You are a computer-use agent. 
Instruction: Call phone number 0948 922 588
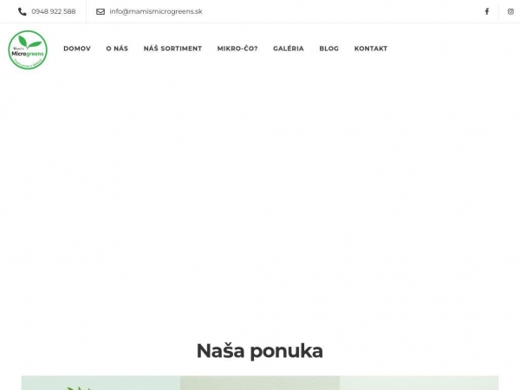[53, 11]
